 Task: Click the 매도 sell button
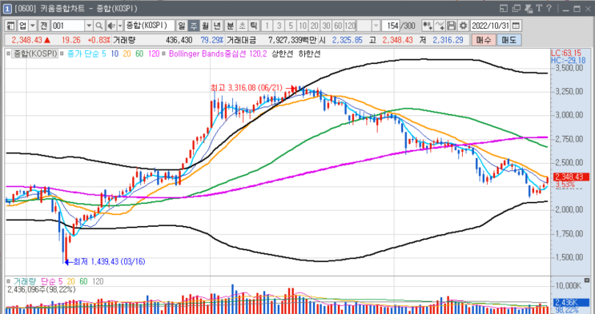509,40
